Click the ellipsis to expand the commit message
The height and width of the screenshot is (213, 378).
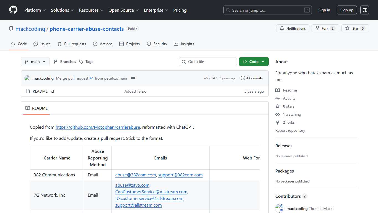click(133, 78)
